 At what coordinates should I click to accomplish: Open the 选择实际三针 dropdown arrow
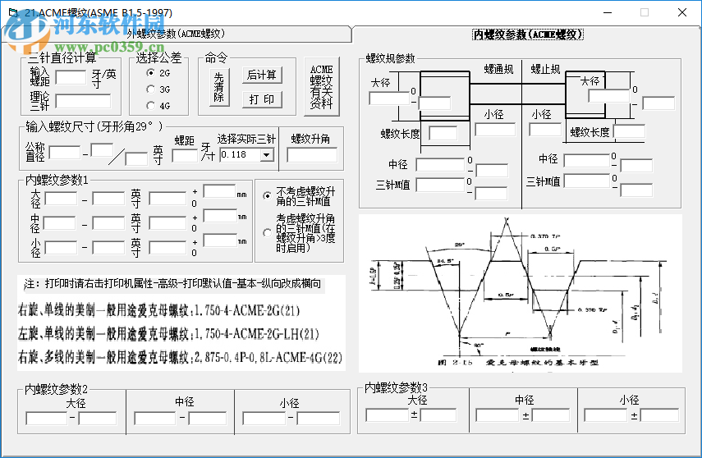[x=268, y=155]
